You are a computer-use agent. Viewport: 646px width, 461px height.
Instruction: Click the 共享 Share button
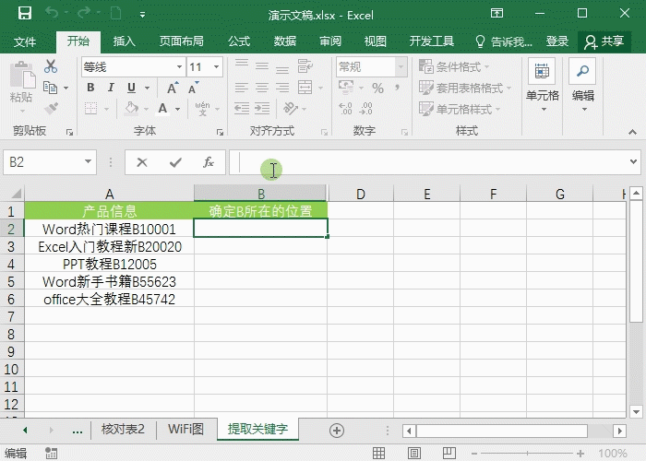(604, 41)
